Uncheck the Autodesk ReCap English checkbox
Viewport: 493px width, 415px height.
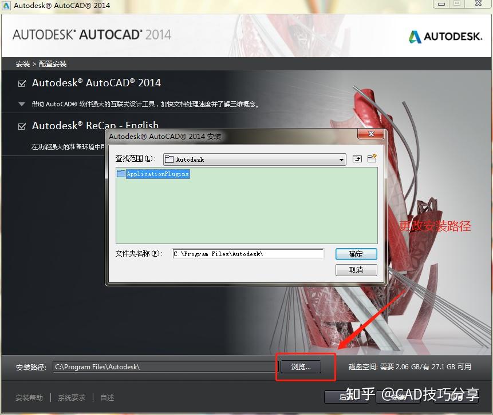click(22, 126)
